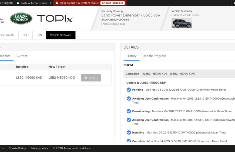Click the CHCM module heading
This screenshot has height=152, width=235.
pos(128,65)
